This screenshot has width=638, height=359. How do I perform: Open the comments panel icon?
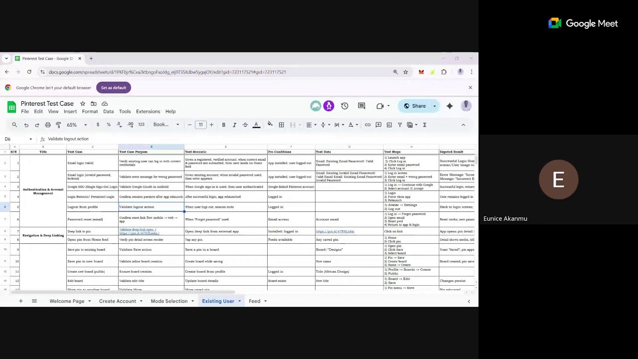click(361, 106)
